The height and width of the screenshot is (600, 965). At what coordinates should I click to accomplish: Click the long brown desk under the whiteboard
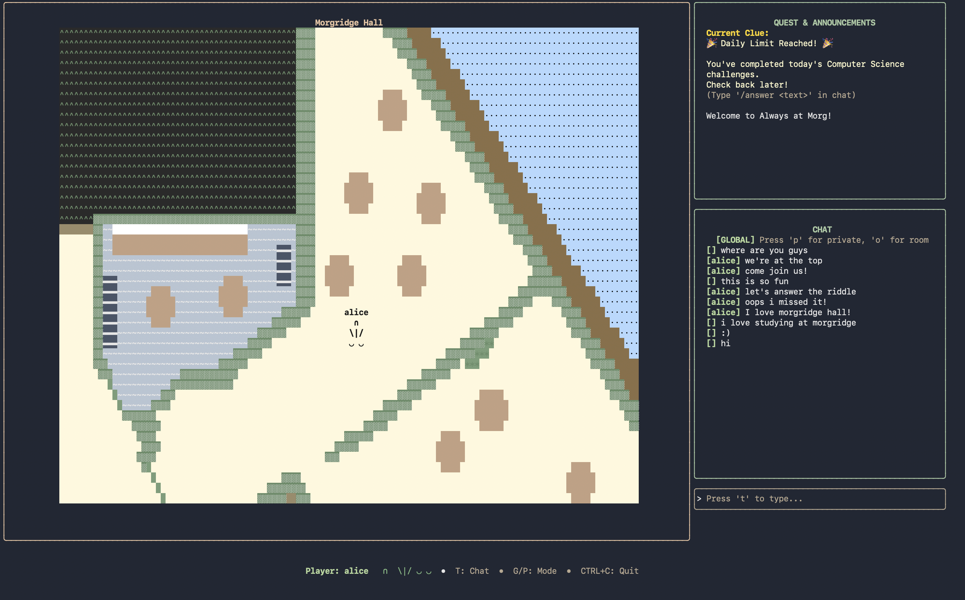point(180,244)
